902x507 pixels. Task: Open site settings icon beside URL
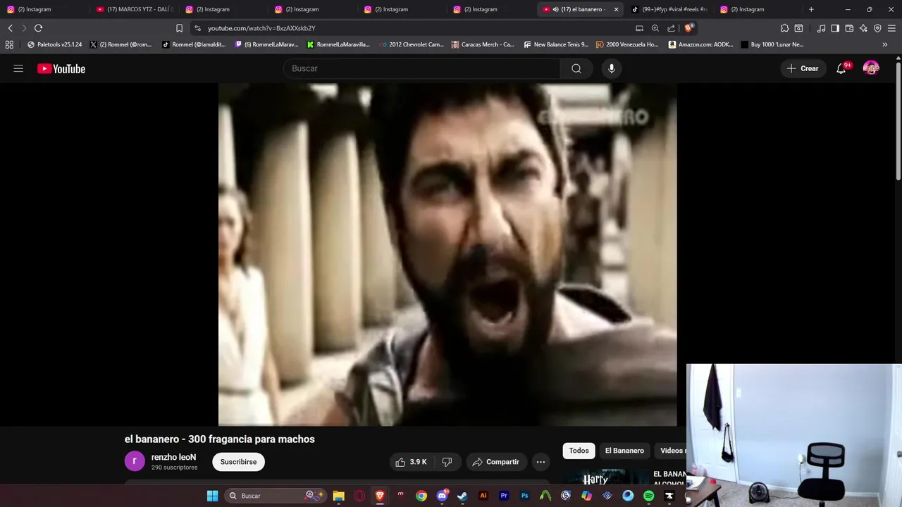197,28
